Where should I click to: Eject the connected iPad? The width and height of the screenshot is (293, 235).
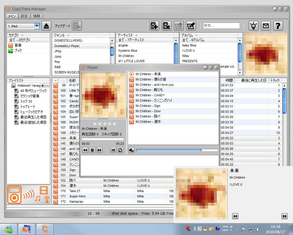[x=47, y=26]
